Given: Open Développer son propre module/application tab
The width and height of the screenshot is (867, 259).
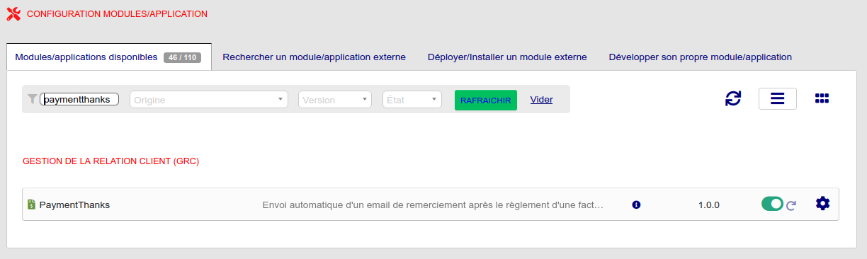Looking at the screenshot, I should click(x=700, y=57).
